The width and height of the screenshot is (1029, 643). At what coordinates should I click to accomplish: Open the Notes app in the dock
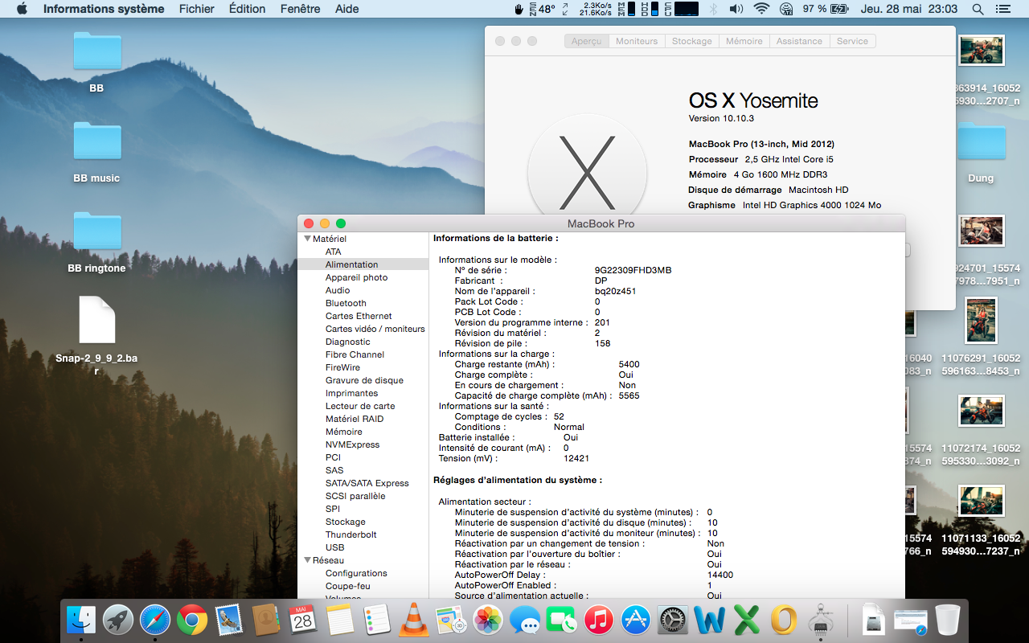click(340, 620)
